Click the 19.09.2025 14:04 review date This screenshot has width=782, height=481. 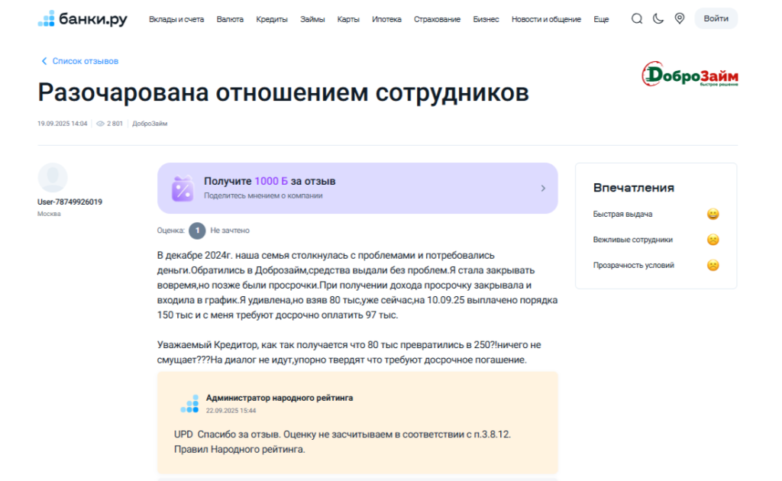click(63, 124)
